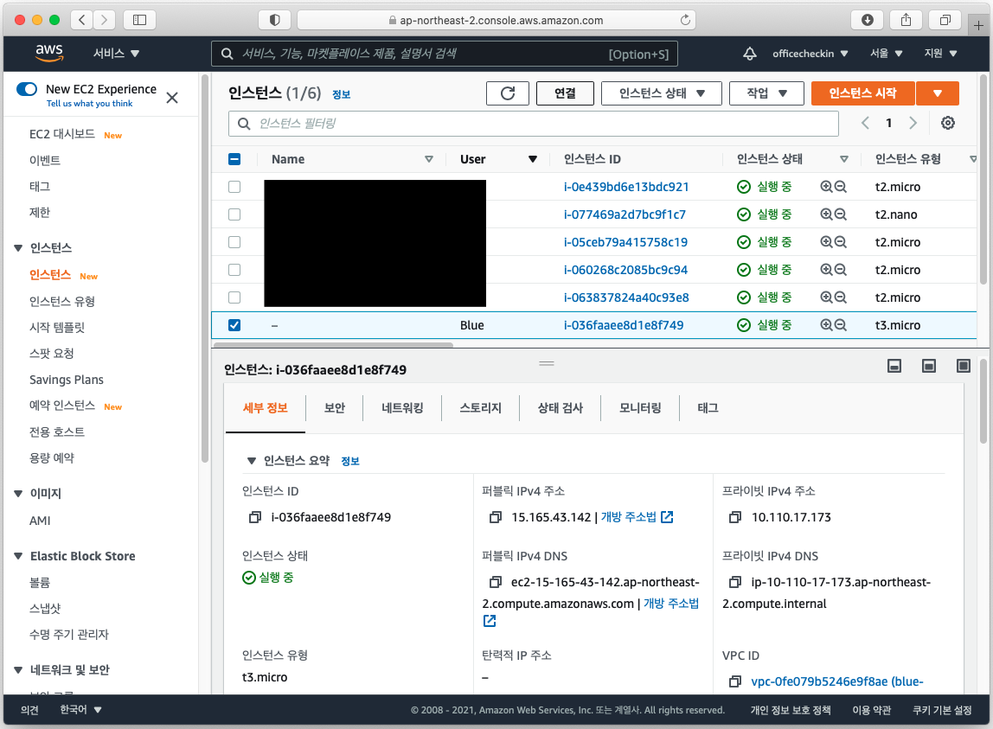The image size is (993, 729).
Task: Uncheck the row for i-036faaee8d1e8f749
Action: [234, 325]
